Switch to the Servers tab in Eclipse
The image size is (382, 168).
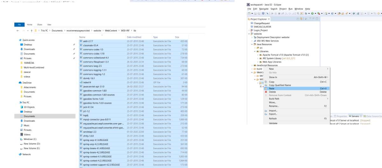point(355,116)
